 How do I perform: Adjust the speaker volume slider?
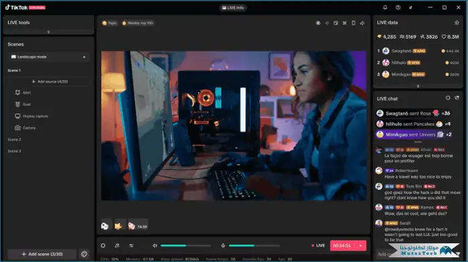coord(186,246)
